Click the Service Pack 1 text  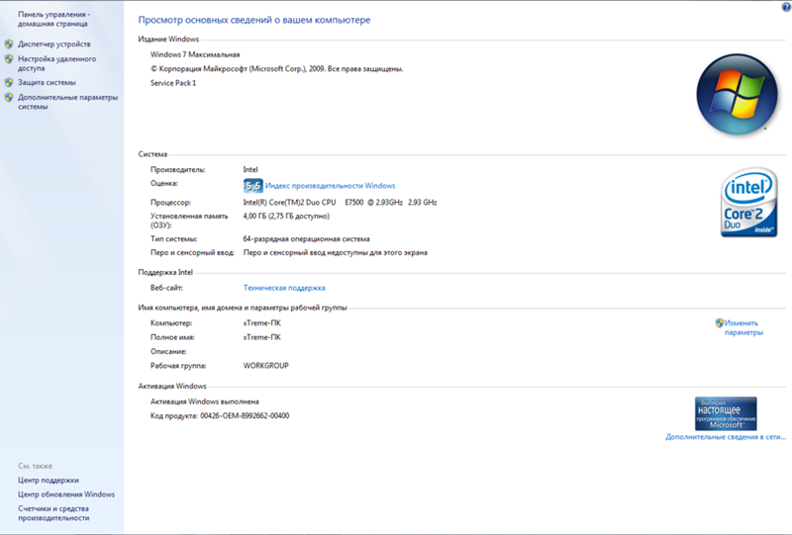(x=173, y=83)
